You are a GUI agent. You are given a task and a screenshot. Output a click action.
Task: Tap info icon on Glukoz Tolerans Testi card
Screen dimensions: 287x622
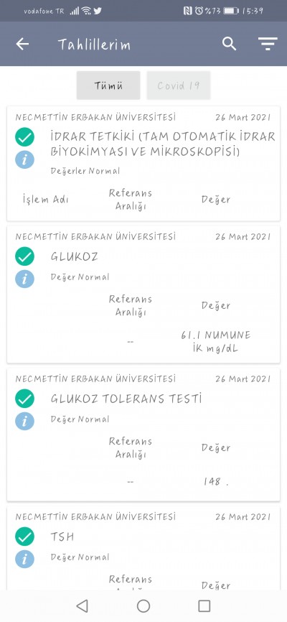[24, 421]
